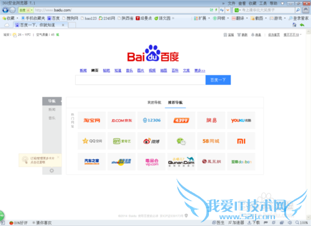Open the Qunar.Com tile
311x226 pixels.
(x=181, y=161)
